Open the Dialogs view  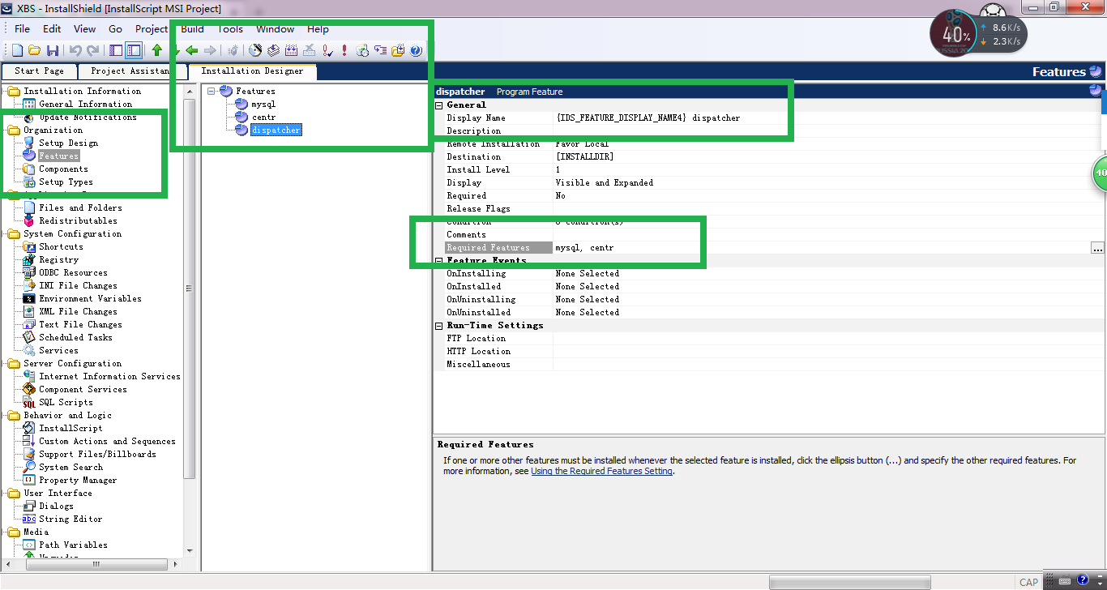56,506
